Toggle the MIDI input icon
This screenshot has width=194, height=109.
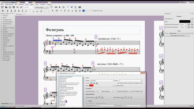[52, 7]
